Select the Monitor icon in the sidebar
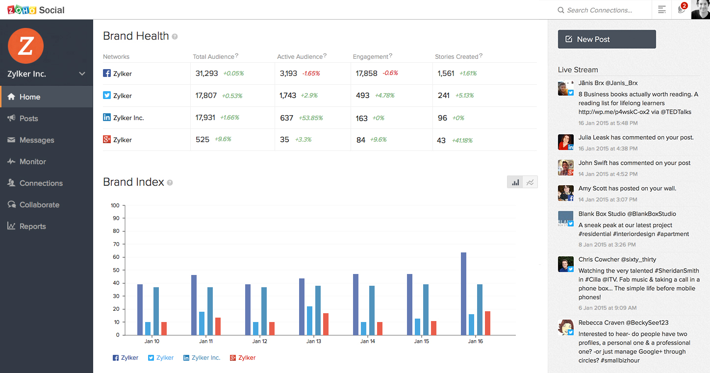The width and height of the screenshot is (710, 373). click(11, 161)
